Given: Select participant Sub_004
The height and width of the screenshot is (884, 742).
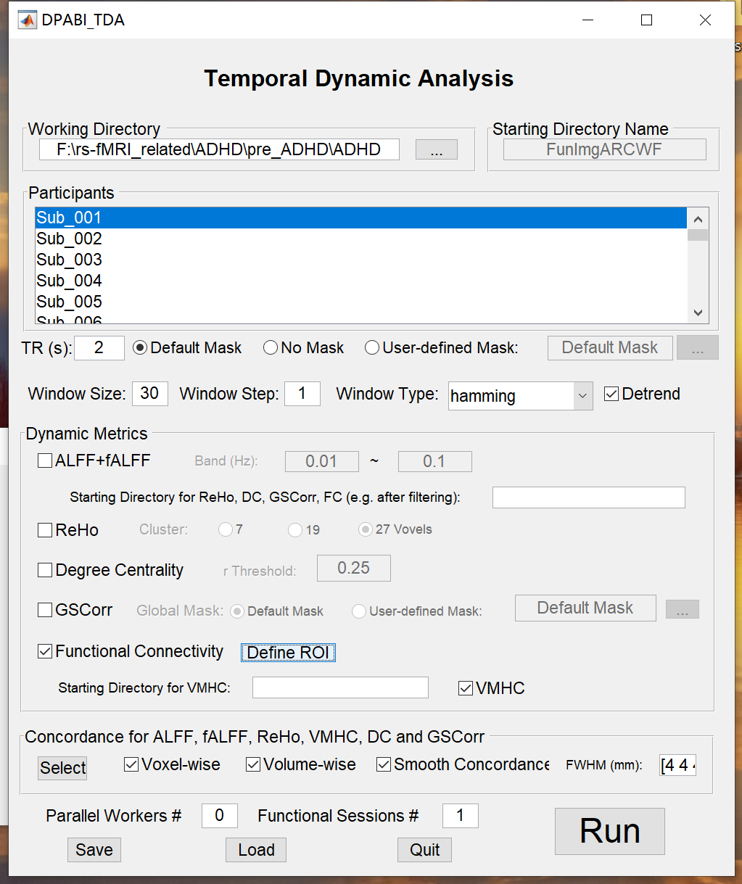Looking at the screenshot, I should (360, 281).
